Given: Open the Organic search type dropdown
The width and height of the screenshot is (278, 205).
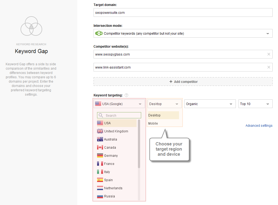Looking at the screenshot, I should pyautogui.click(x=210, y=104).
